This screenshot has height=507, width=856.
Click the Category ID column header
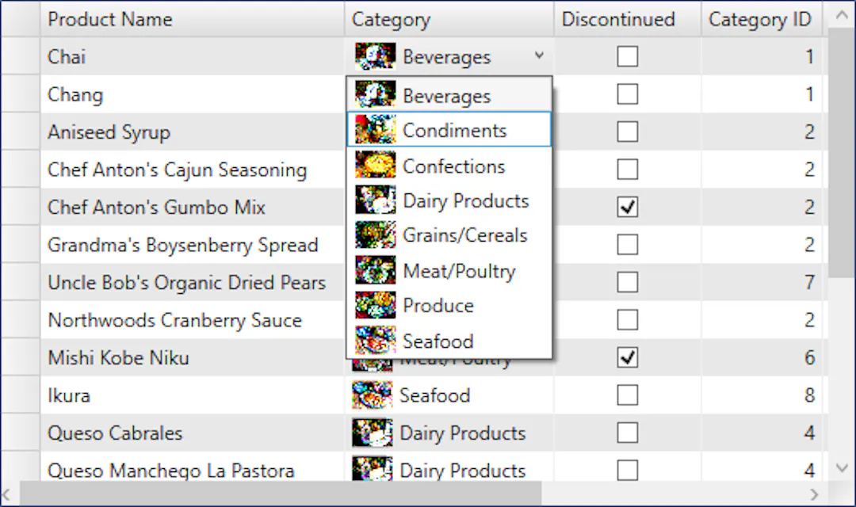[x=759, y=20]
